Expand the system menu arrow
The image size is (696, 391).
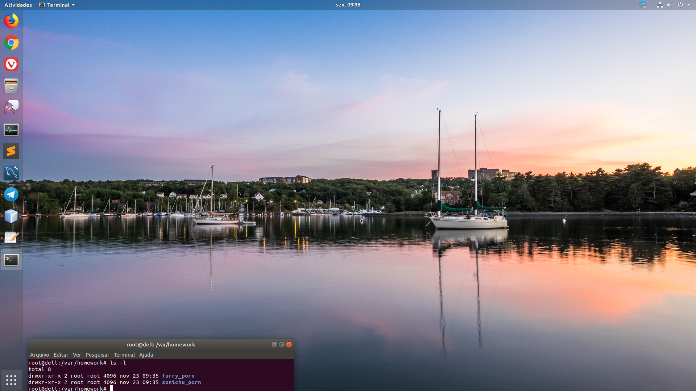tap(689, 5)
